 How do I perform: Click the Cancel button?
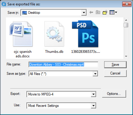(x=115, y=73)
